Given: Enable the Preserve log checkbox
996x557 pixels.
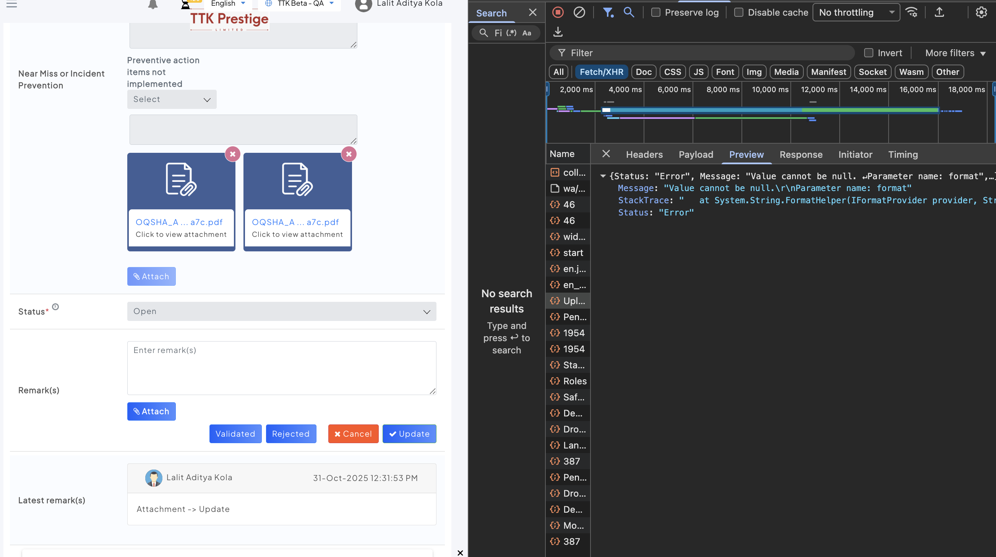Looking at the screenshot, I should pyautogui.click(x=656, y=12).
